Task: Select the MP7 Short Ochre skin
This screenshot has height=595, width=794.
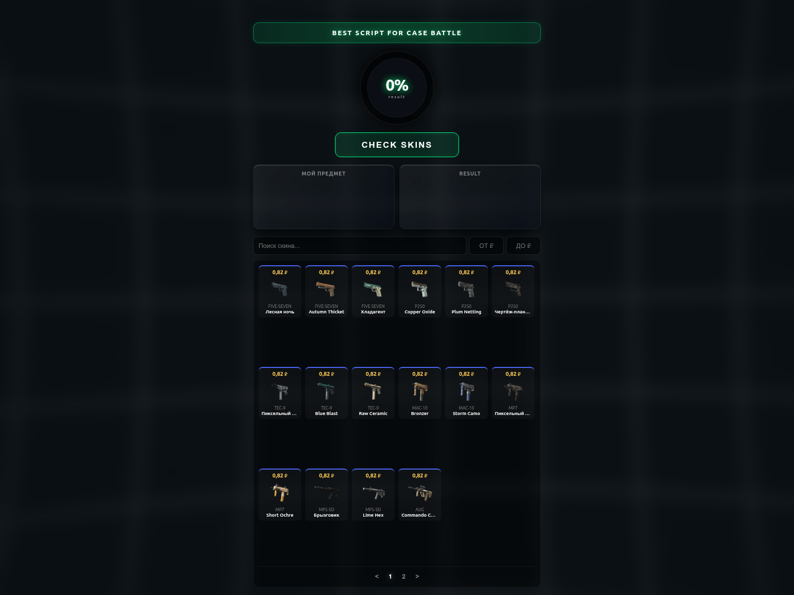Action: tap(280, 494)
